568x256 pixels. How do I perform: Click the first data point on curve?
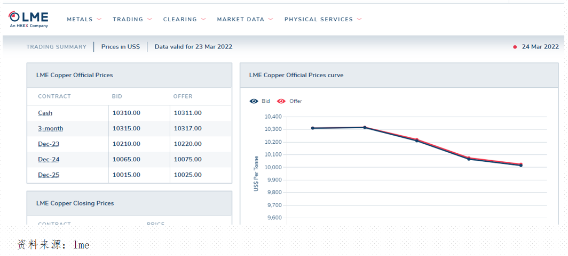pyautogui.click(x=313, y=128)
